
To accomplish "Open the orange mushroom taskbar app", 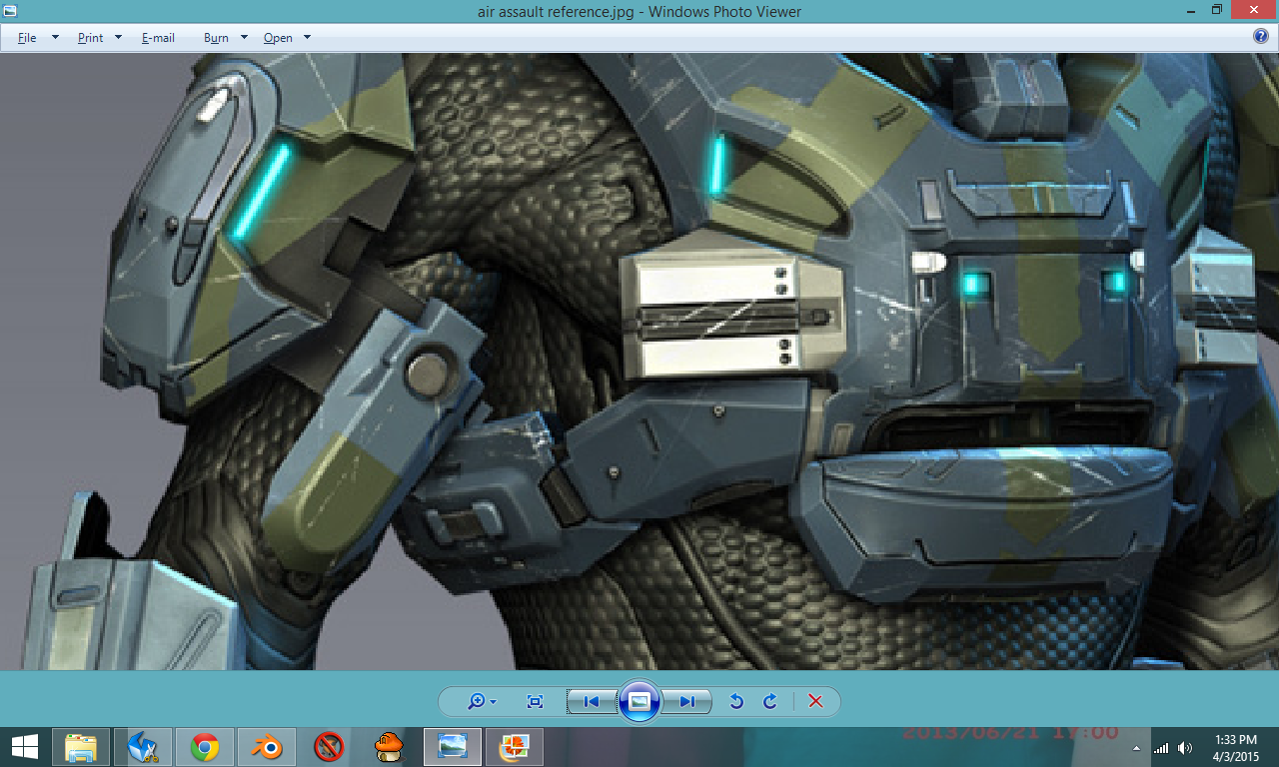I will point(389,747).
